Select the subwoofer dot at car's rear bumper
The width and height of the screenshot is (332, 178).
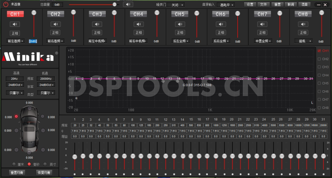pos(29,152)
